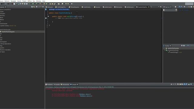Show the hidden editor tabs list

click(x=151, y=7)
